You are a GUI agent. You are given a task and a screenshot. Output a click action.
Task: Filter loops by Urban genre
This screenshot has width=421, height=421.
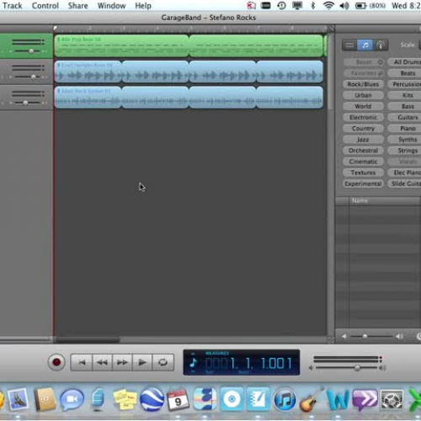pyautogui.click(x=363, y=95)
